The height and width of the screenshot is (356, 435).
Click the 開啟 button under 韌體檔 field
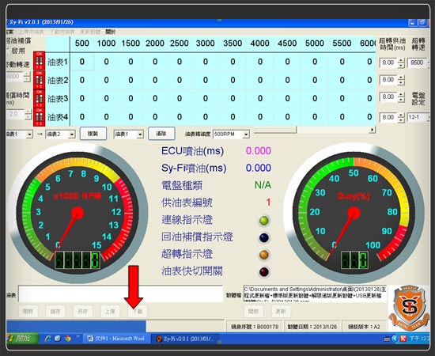pyautogui.click(x=254, y=312)
